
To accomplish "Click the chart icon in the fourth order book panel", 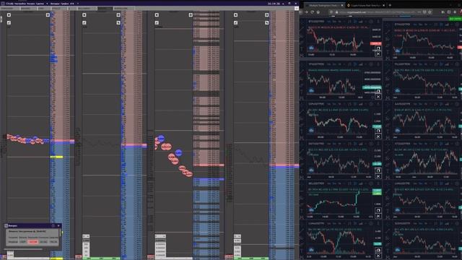I will pos(236,22).
